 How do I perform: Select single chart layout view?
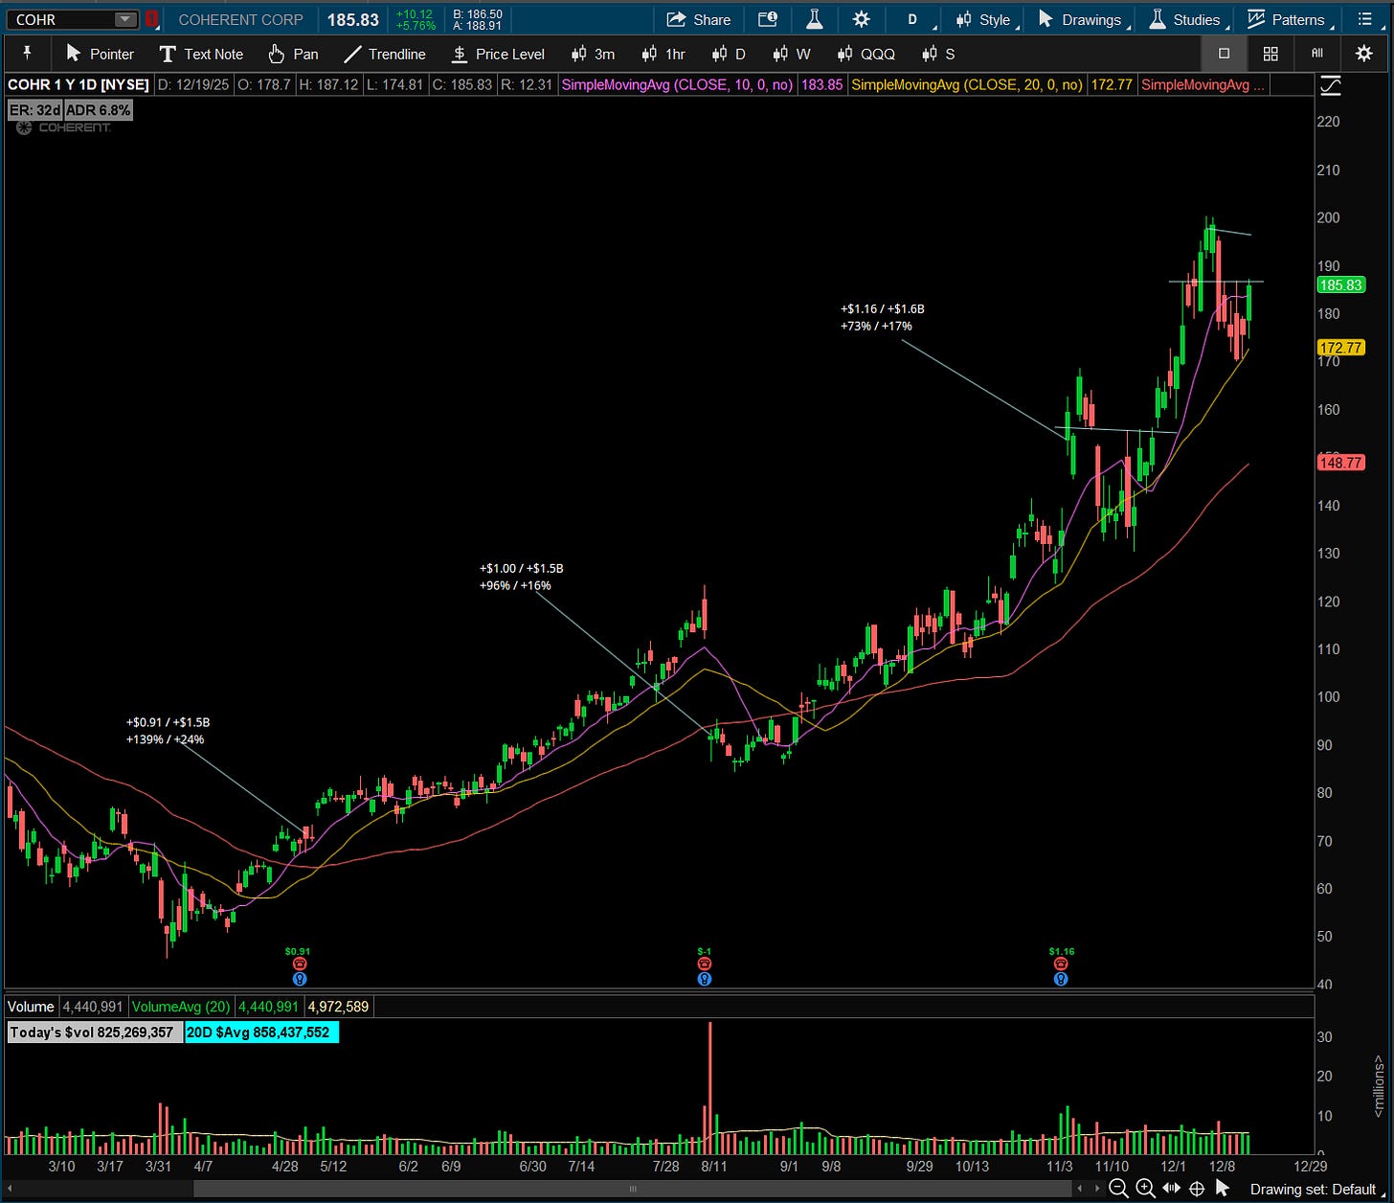coord(1224,54)
